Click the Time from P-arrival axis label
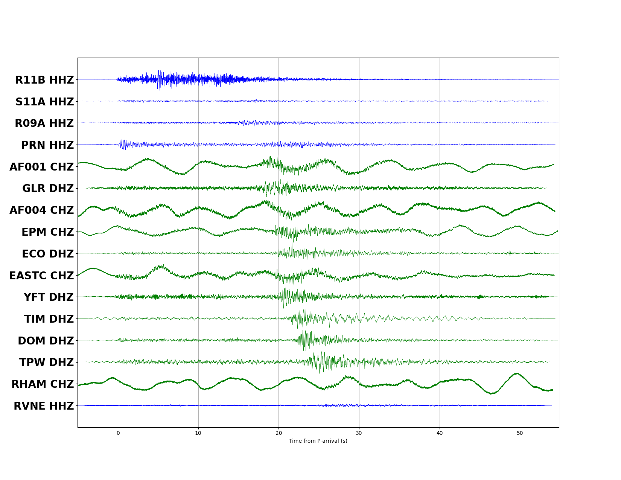621x480 pixels. 318,442
